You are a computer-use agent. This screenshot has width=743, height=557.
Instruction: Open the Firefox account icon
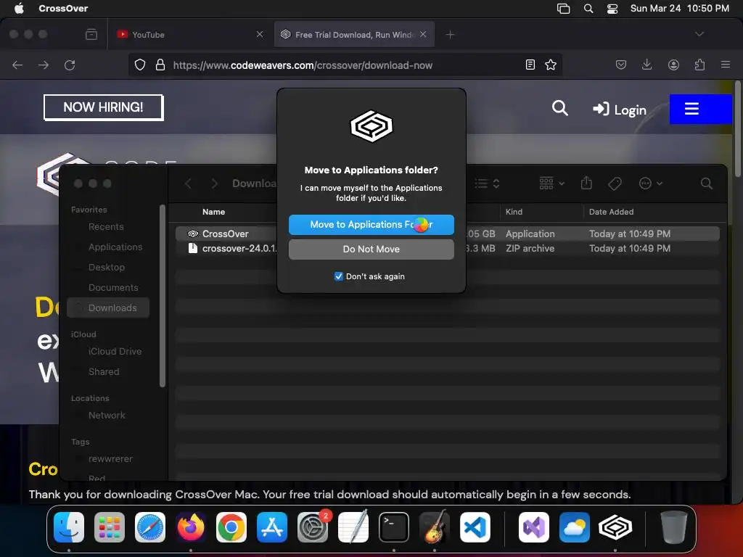pyautogui.click(x=673, y=65)
